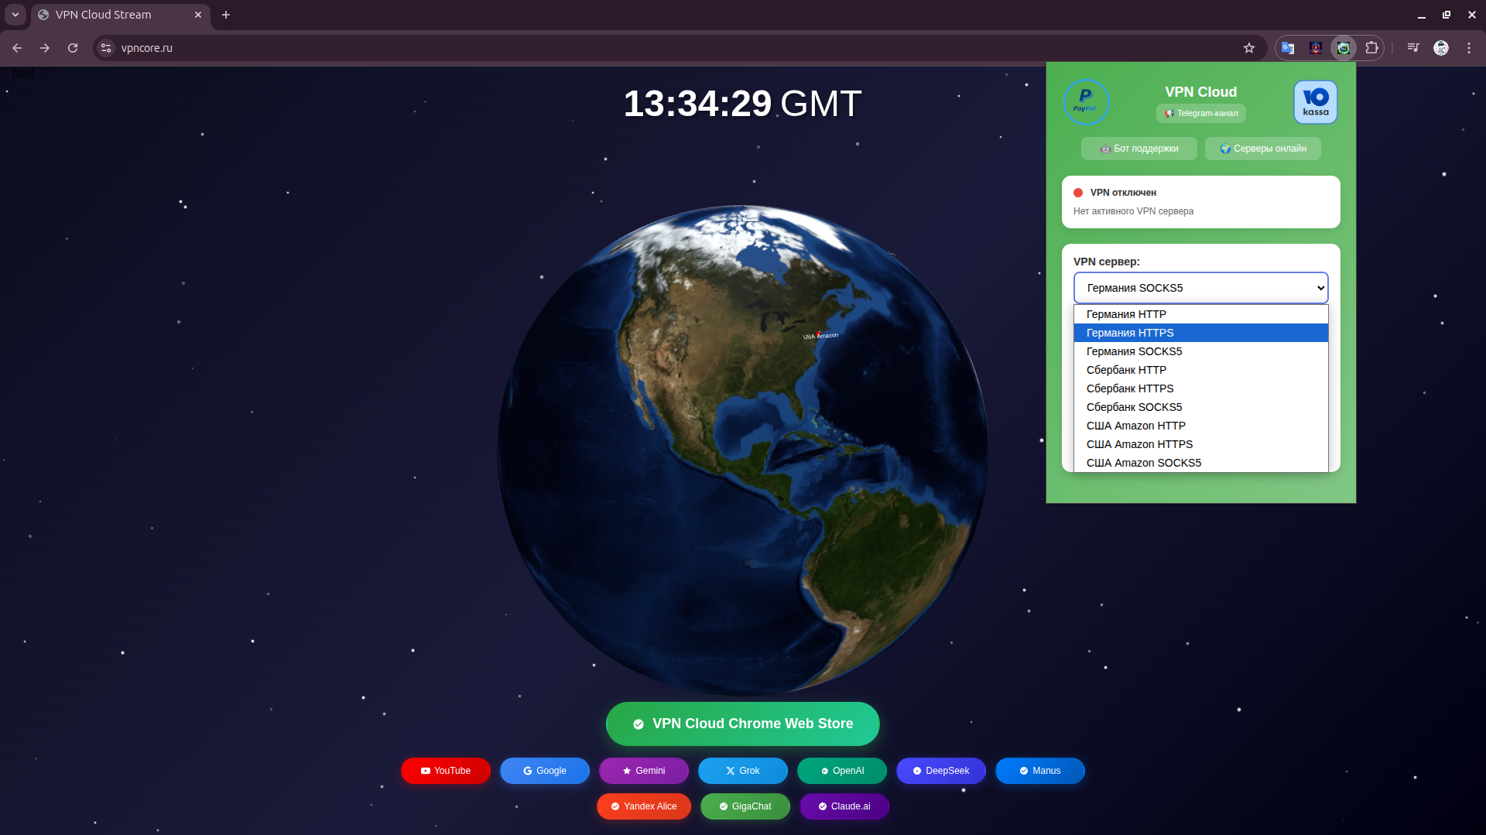
Task: Select the VPN Cloud Stream tab
Action: [121, 15]
